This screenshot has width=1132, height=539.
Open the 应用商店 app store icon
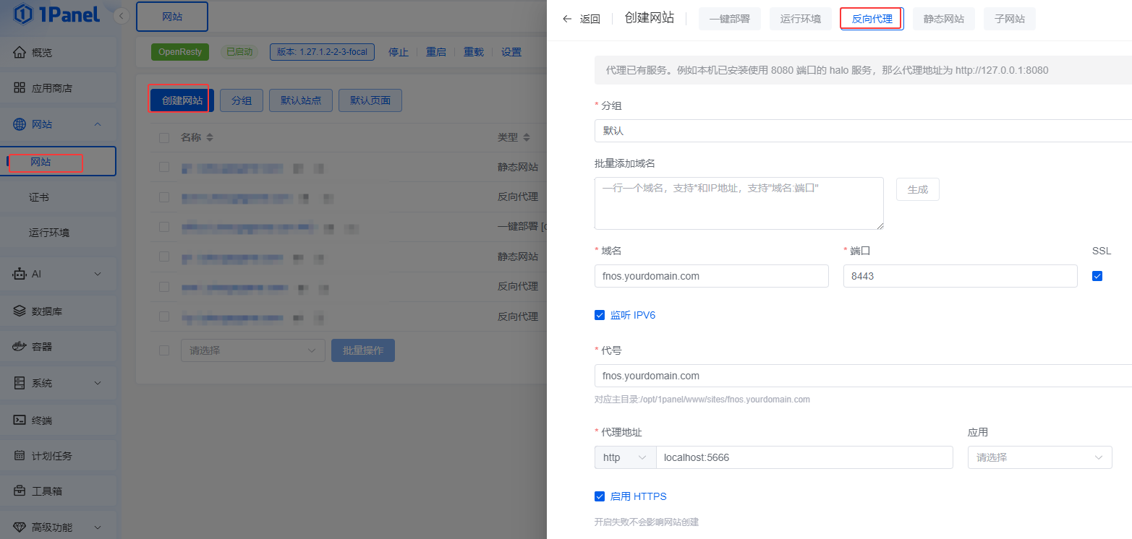click(x=20, y=88)
